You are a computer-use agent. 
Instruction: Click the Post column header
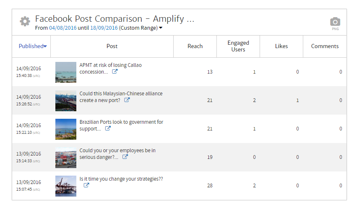(x=112, y=46)
